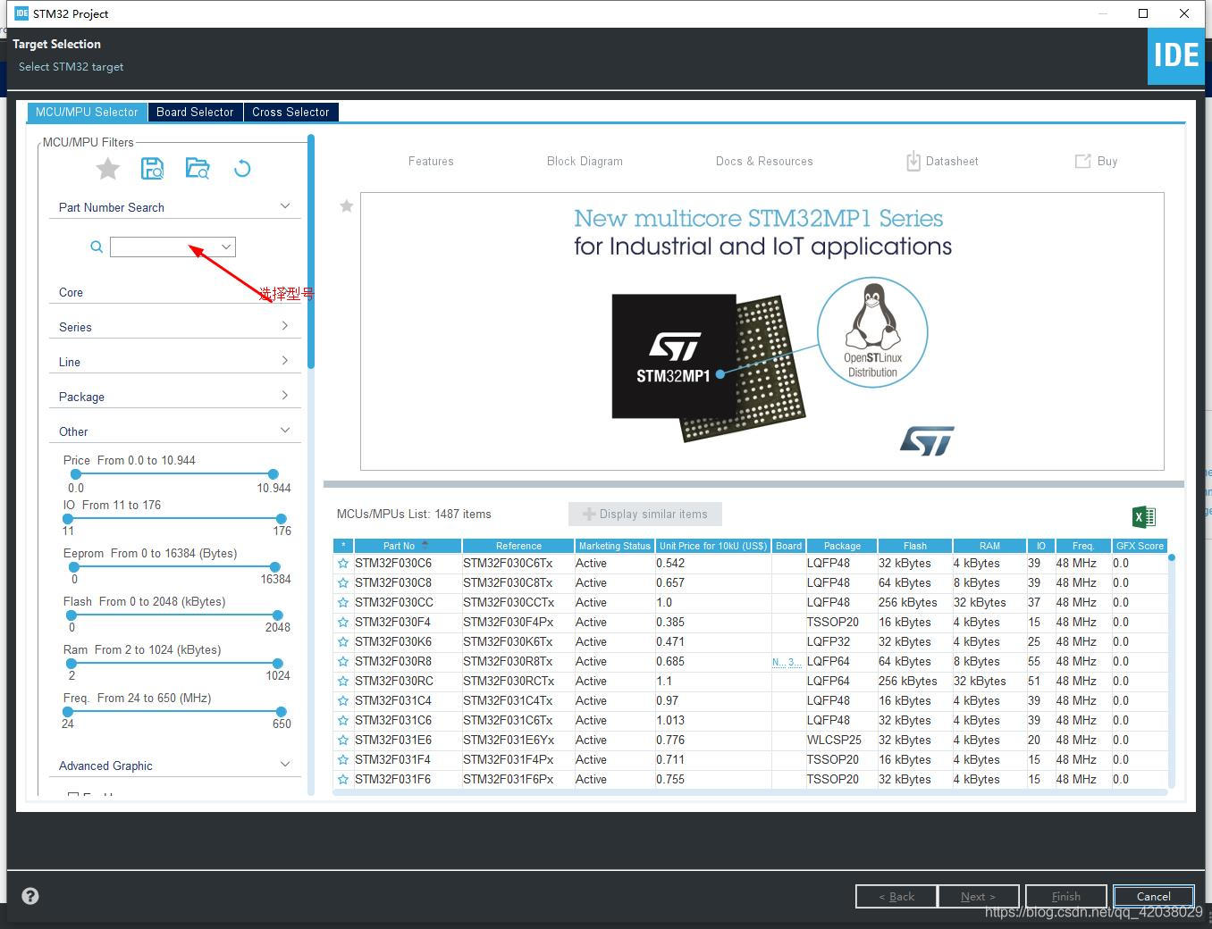Star the STM32F031C4 row
This screenshot has height=929, width=1212.
343,701
